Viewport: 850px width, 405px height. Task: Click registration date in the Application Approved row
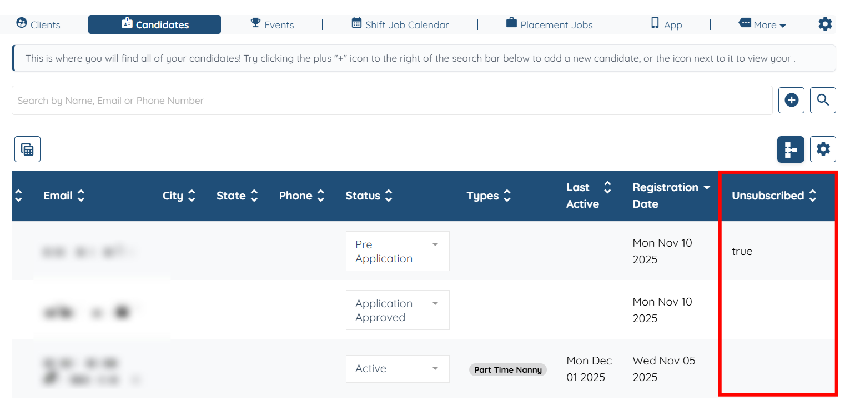coord(662,310)
